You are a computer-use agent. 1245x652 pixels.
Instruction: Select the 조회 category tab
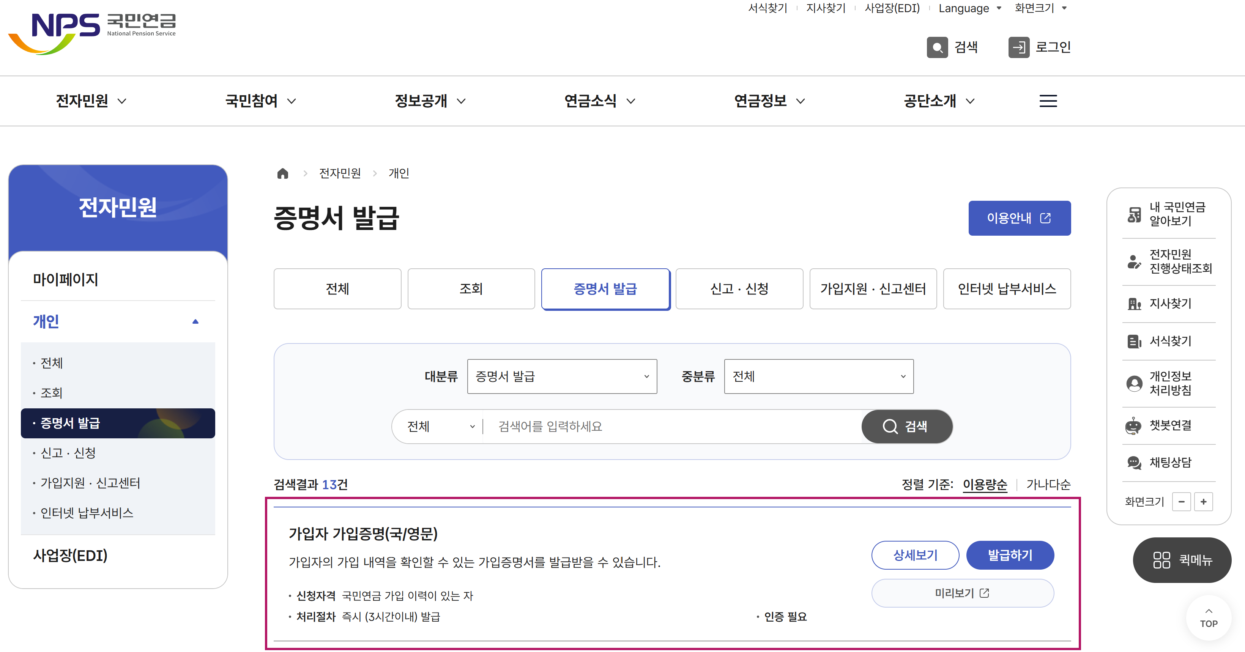point(471,288)
